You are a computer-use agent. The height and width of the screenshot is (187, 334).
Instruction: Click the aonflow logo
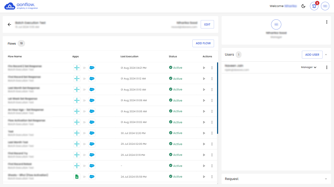(x=21, y=6)
